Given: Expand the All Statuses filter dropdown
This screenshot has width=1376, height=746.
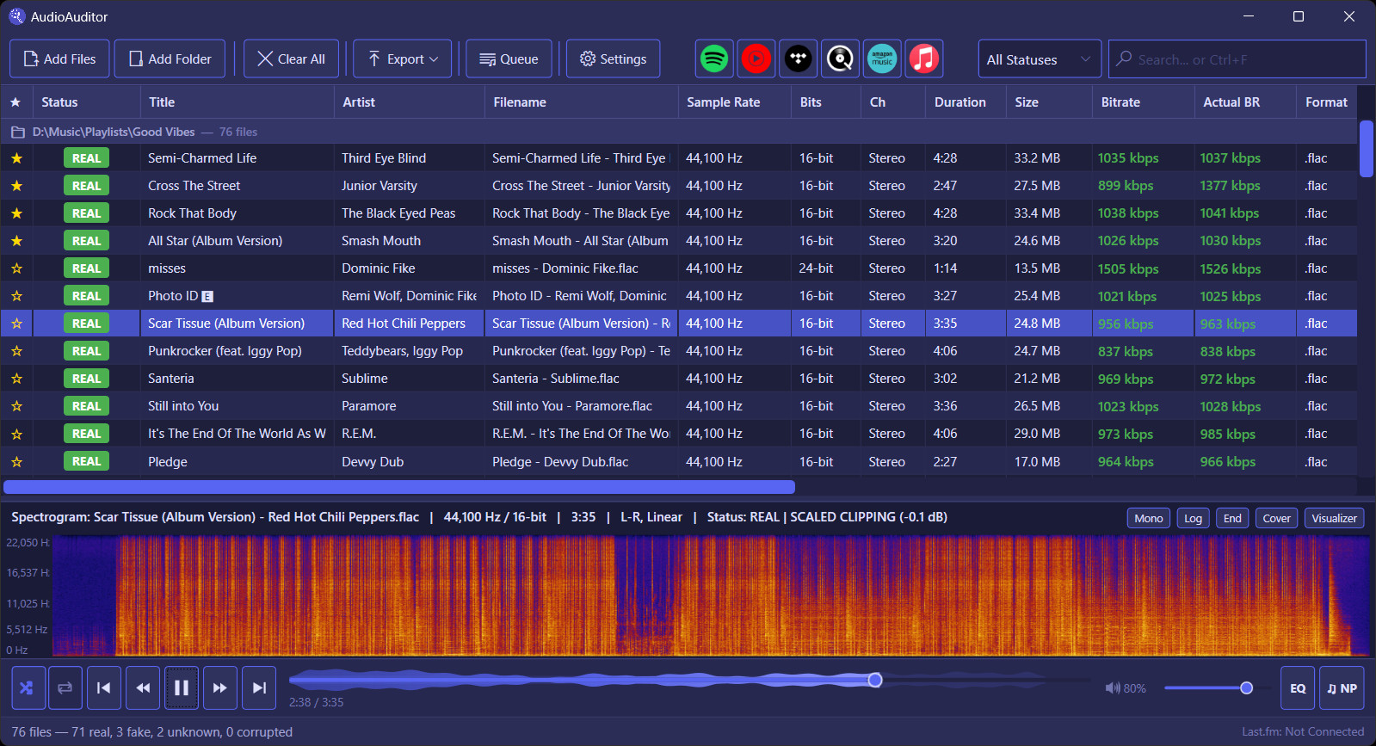Looking at the screenshot, I should [x=1040, y=59].
